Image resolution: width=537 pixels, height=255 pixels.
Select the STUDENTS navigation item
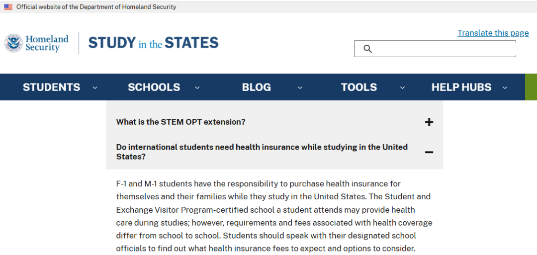[51, 87]
